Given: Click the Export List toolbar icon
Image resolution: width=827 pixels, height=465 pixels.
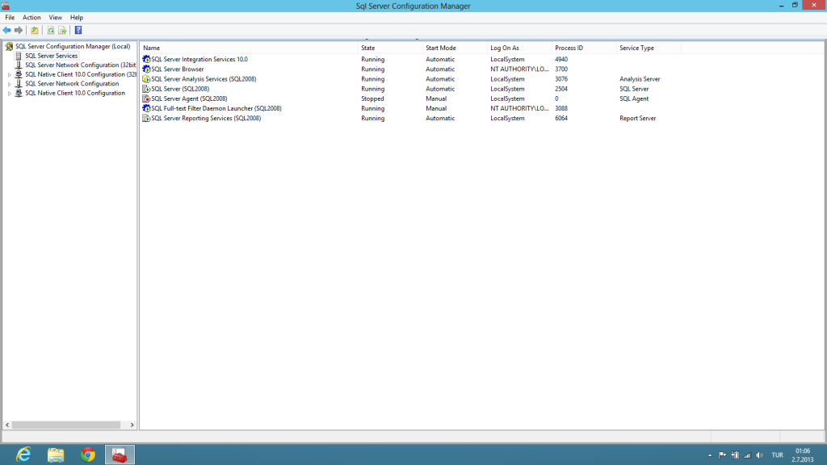Looking at the screenshot, I should (62, 30).
